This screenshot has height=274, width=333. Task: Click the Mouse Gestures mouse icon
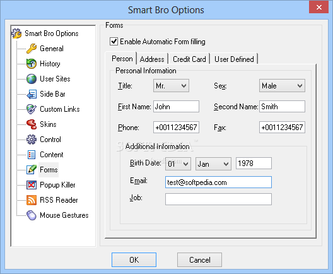[x=32, y=215]
